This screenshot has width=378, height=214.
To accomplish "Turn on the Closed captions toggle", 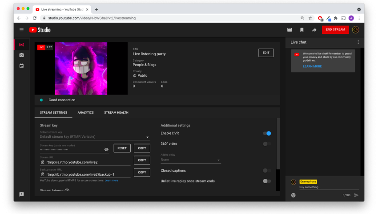I will [267, 170].
